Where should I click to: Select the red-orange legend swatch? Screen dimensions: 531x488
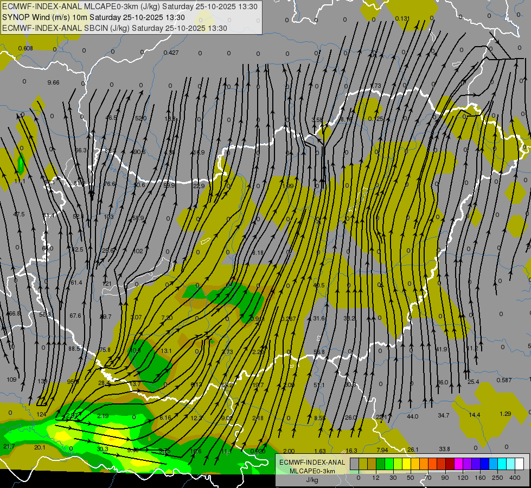pyautogui.click(x=433, y=464)
